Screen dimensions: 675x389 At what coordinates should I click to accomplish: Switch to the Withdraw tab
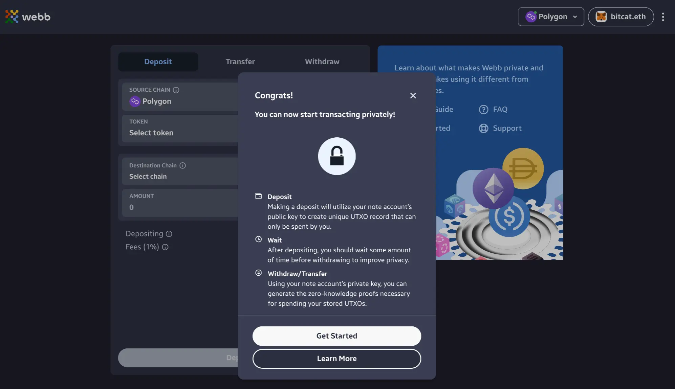click(322, 61)
